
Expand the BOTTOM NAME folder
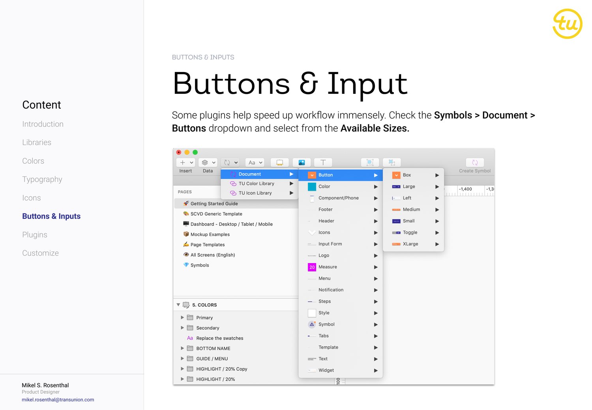click(182, 348)
